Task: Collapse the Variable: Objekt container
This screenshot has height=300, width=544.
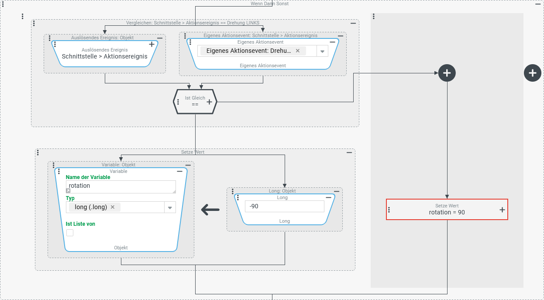Action: [188, 165]
